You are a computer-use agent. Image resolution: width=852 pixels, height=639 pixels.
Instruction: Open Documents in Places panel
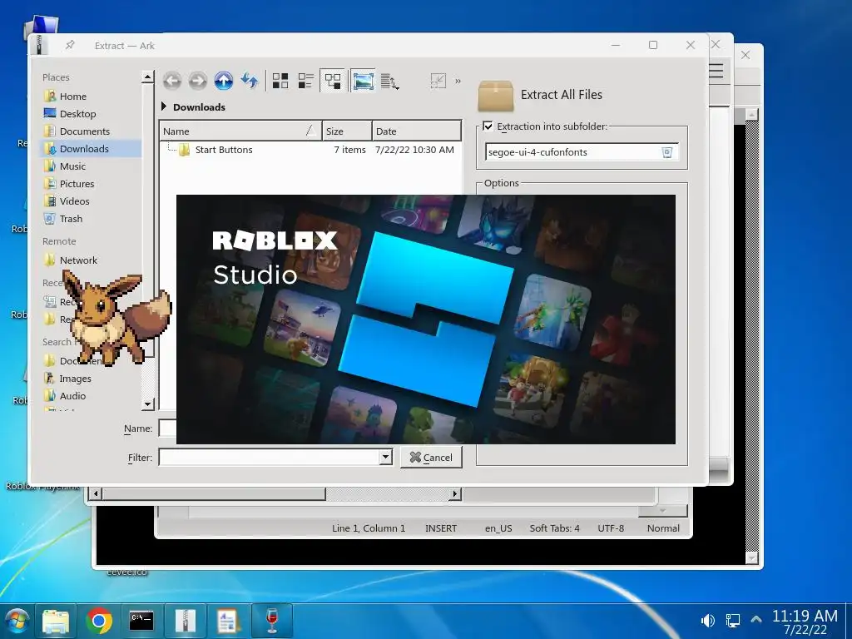pyautogui.click(x=84, y=131)
